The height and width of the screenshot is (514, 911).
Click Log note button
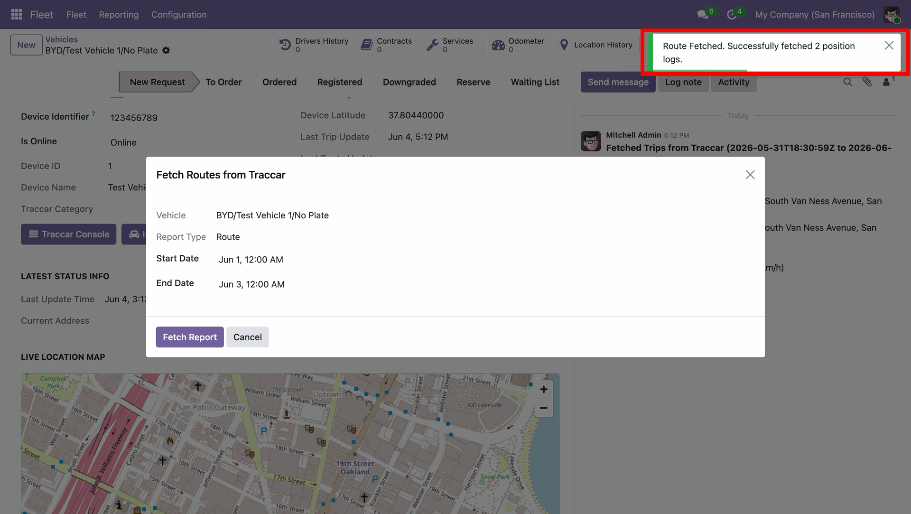[x=683, y=82]
